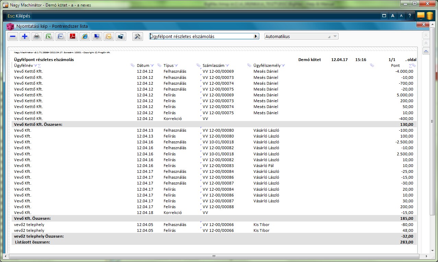
Task: Go back with double up arrow button
Action: (426, 43)
